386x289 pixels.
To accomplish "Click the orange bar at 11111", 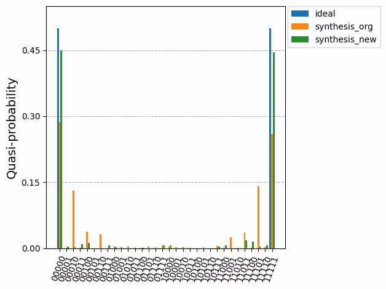I will (272, 191).
